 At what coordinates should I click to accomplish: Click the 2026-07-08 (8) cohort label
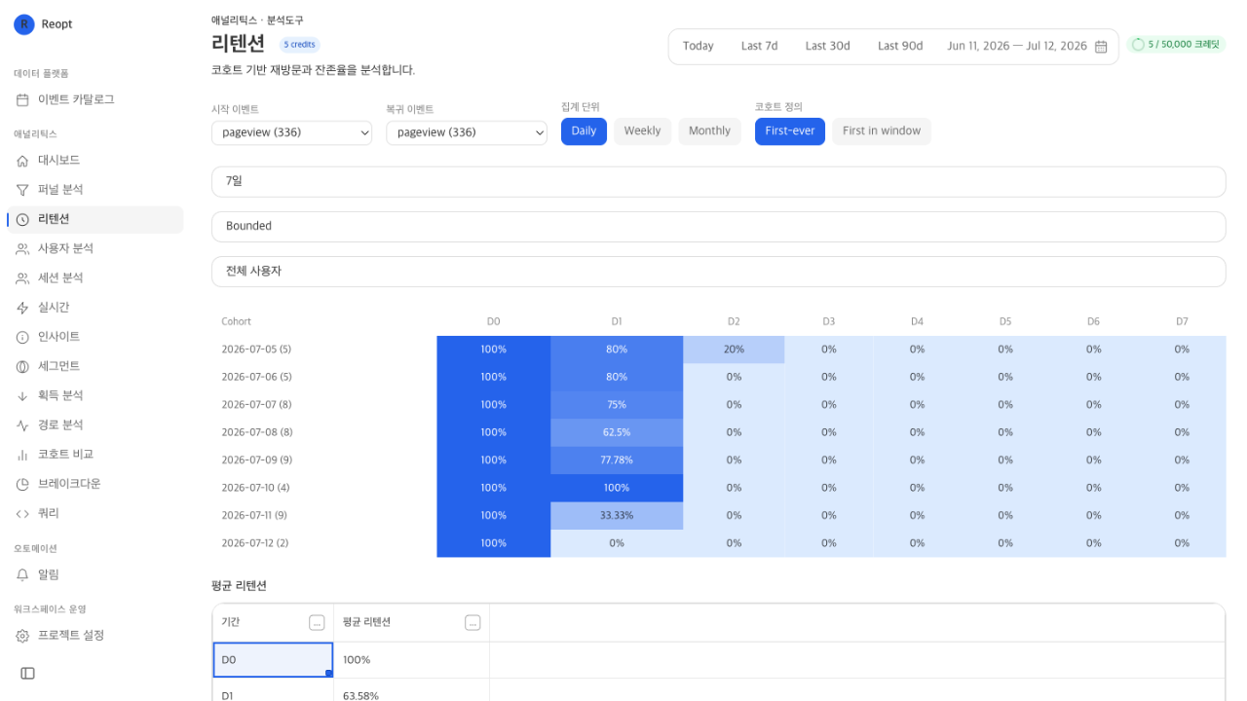point(257,432)
